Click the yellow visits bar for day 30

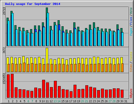pos(121,60)
